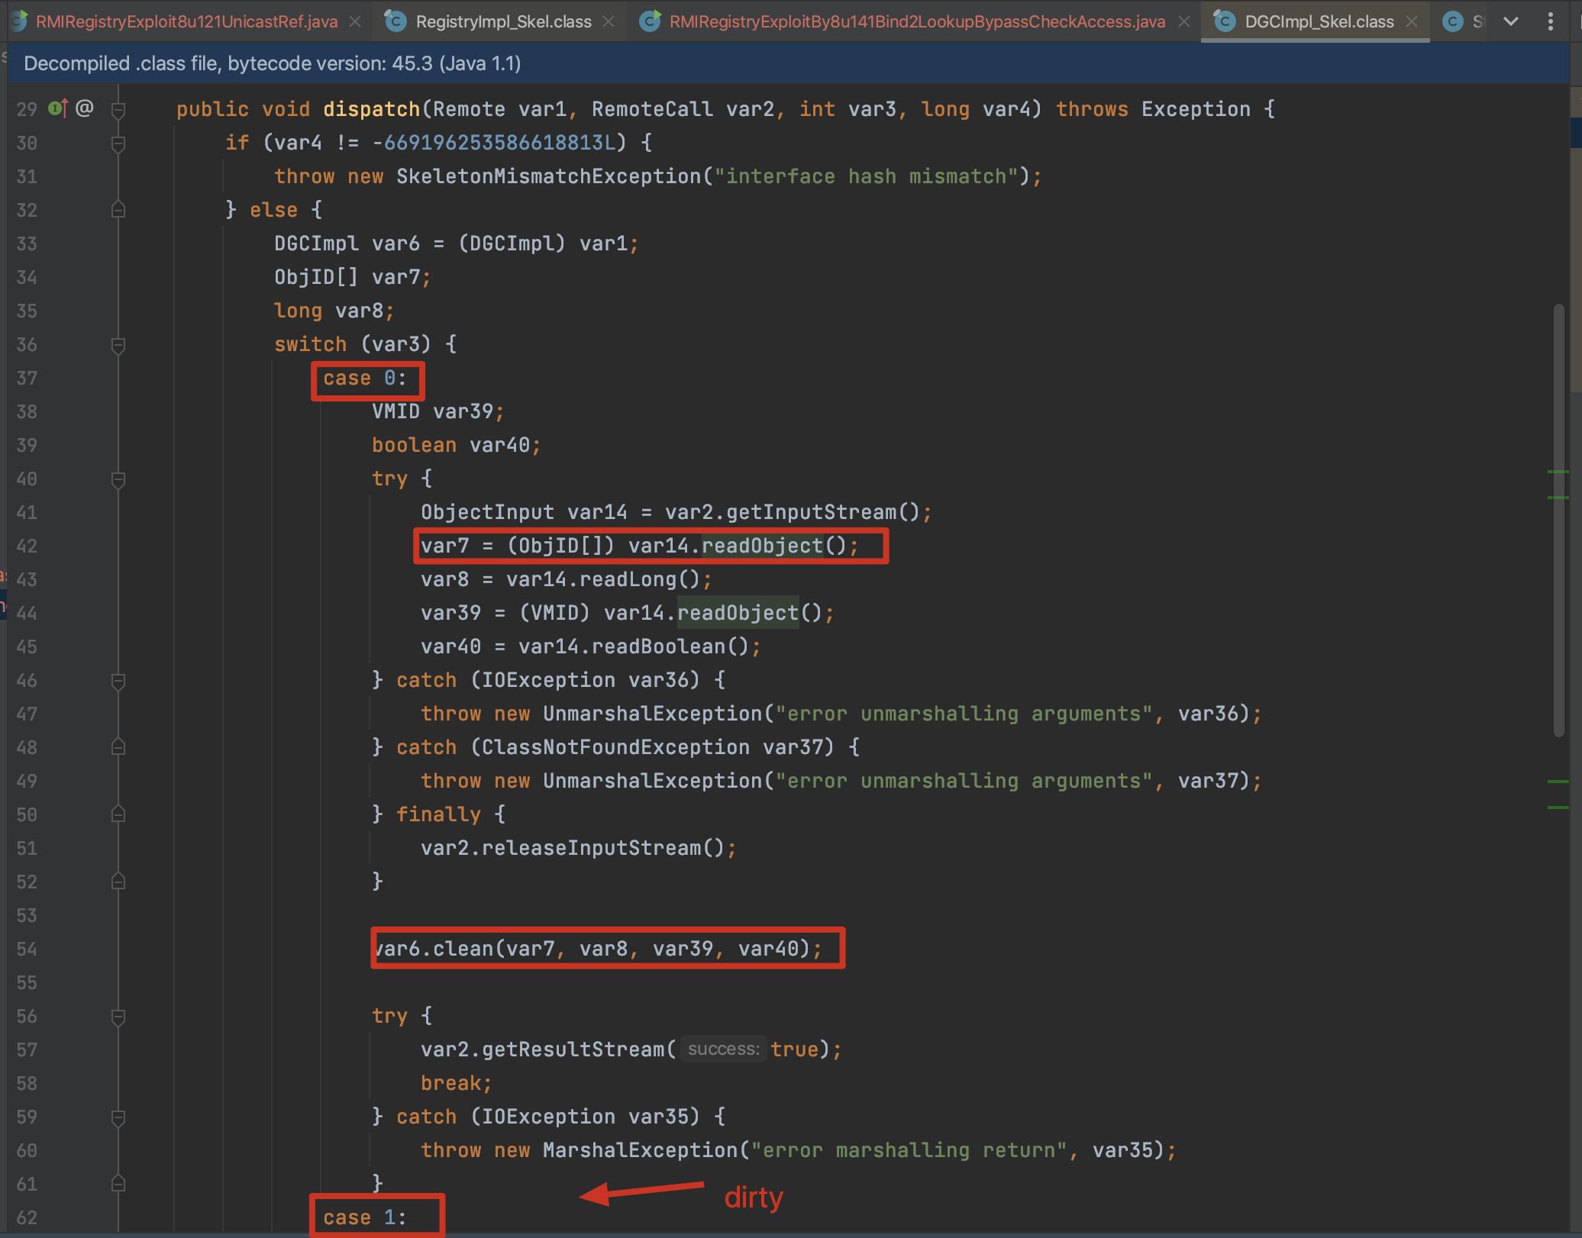The image size is (1582, 1238).
Task: Click readBoolean call on line 45
Action: tap(658, 646)
